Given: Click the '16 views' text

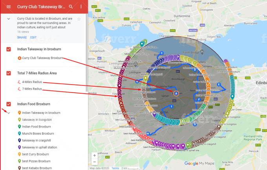Looking at the screenshot, I should (x=23, y=32).
